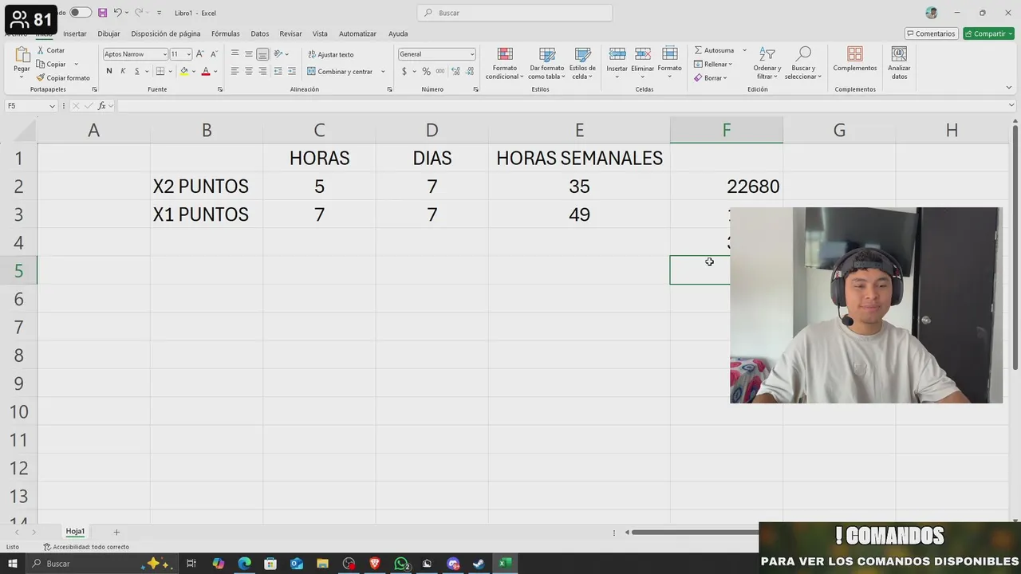Open the Borrar clear dropdown
Screen dimensions: 1021x574
(x=711, y=77)
